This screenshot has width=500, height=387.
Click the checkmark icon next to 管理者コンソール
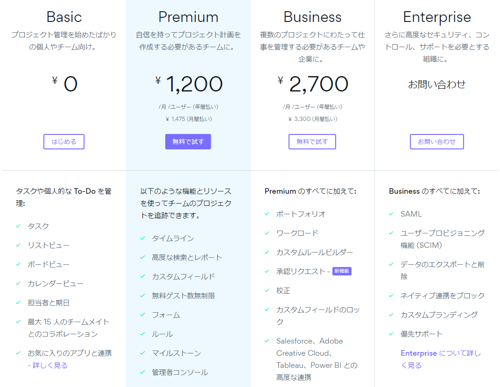(142, 372)
